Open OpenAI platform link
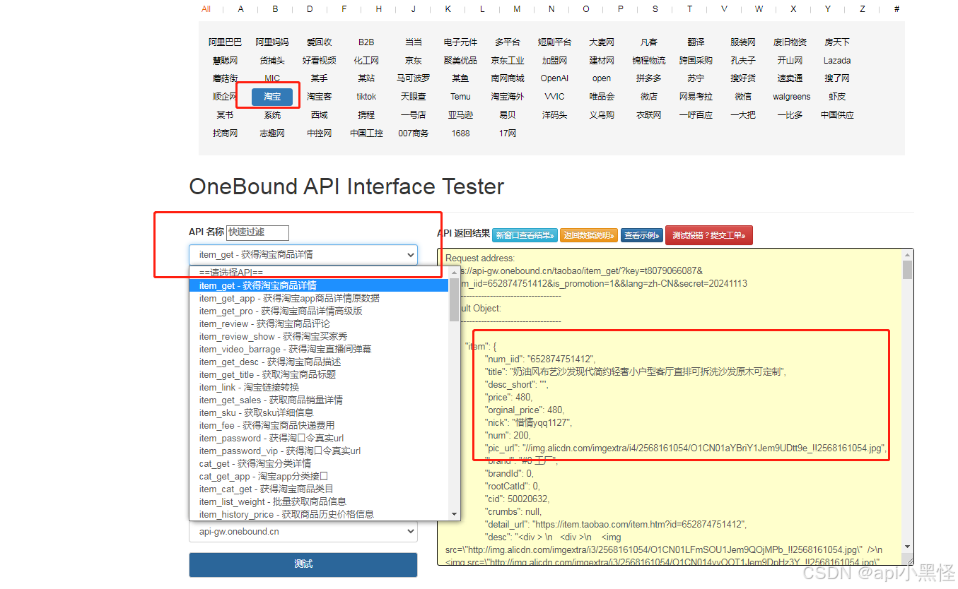Viewport: 958px width, 589px height. coord(554,78)
